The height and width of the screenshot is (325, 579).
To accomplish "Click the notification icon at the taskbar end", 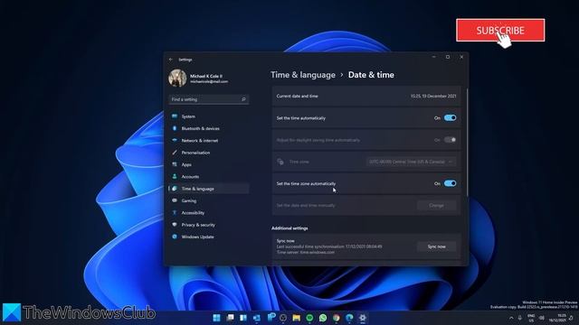I will click(572, 318).
